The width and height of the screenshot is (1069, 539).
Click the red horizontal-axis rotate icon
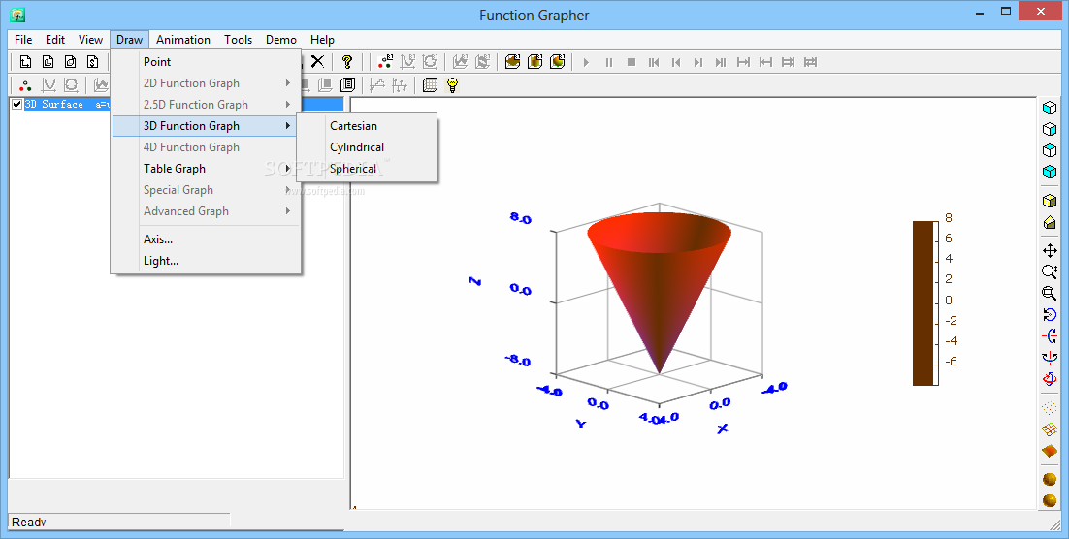tap(1050, 335)
